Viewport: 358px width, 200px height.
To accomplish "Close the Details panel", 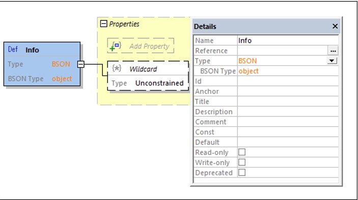I will [335, 26].
